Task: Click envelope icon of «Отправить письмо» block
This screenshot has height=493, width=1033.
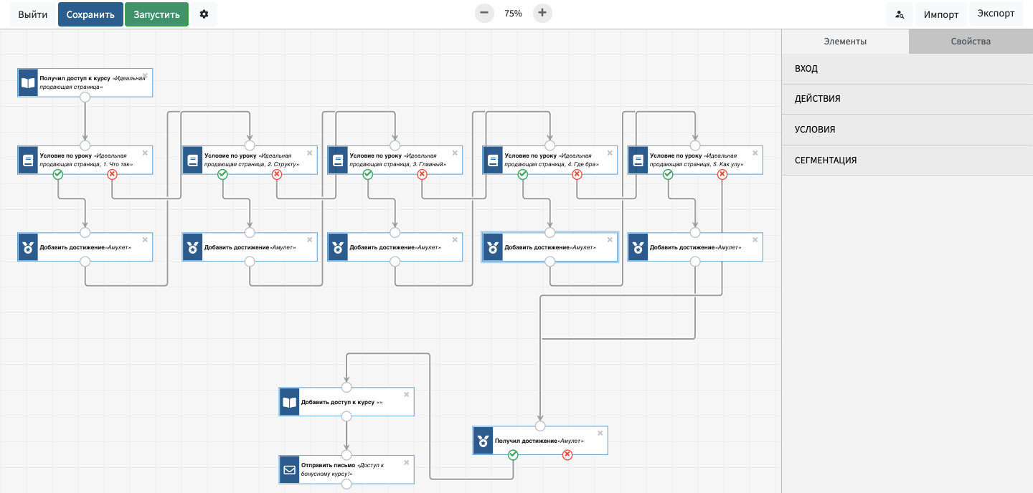Action: click(289, 470)
